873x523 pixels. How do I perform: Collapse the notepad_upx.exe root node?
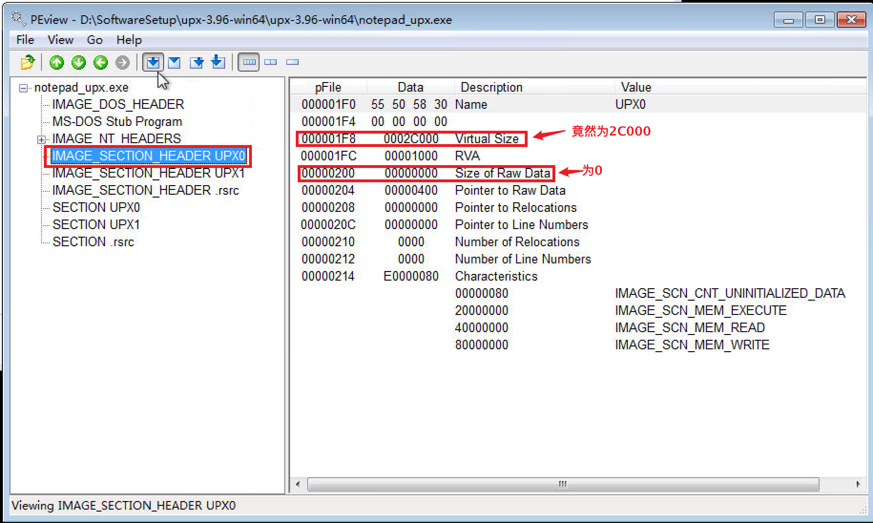point(23,88)
